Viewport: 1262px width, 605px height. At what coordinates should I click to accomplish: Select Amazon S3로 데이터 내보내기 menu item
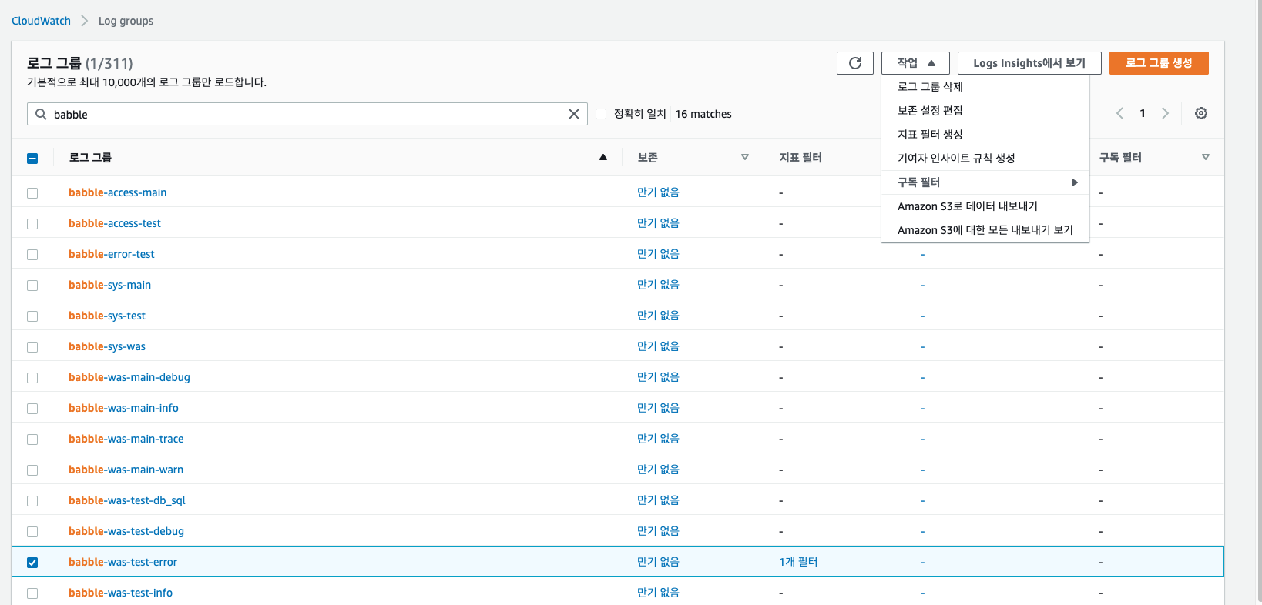[985, 206]
